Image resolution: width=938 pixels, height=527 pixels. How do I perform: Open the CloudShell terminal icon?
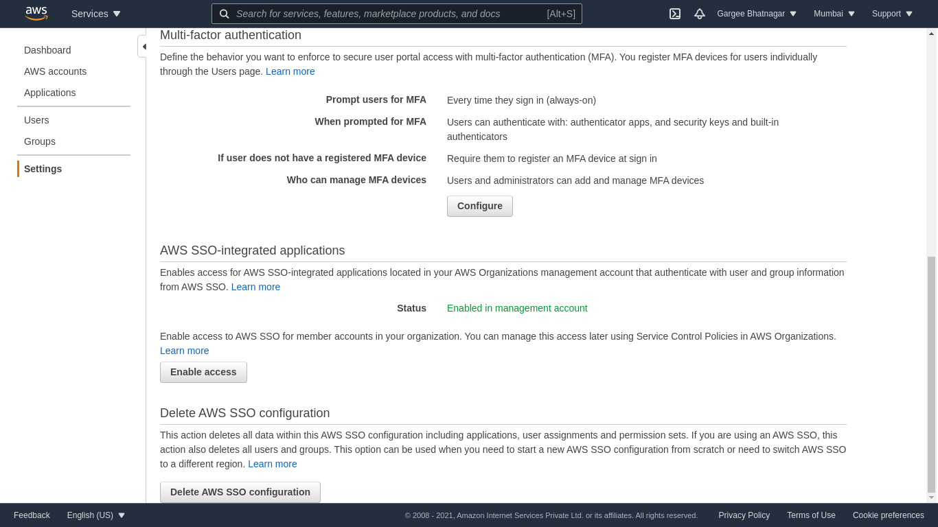click(675, 14)
